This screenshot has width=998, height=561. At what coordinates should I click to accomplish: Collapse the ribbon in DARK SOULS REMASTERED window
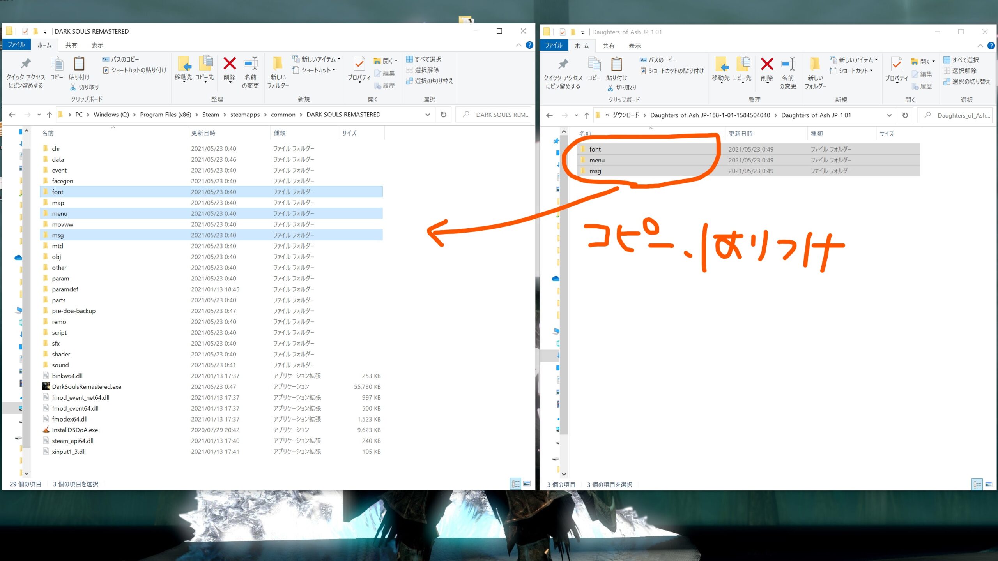(x=518, y=45)
